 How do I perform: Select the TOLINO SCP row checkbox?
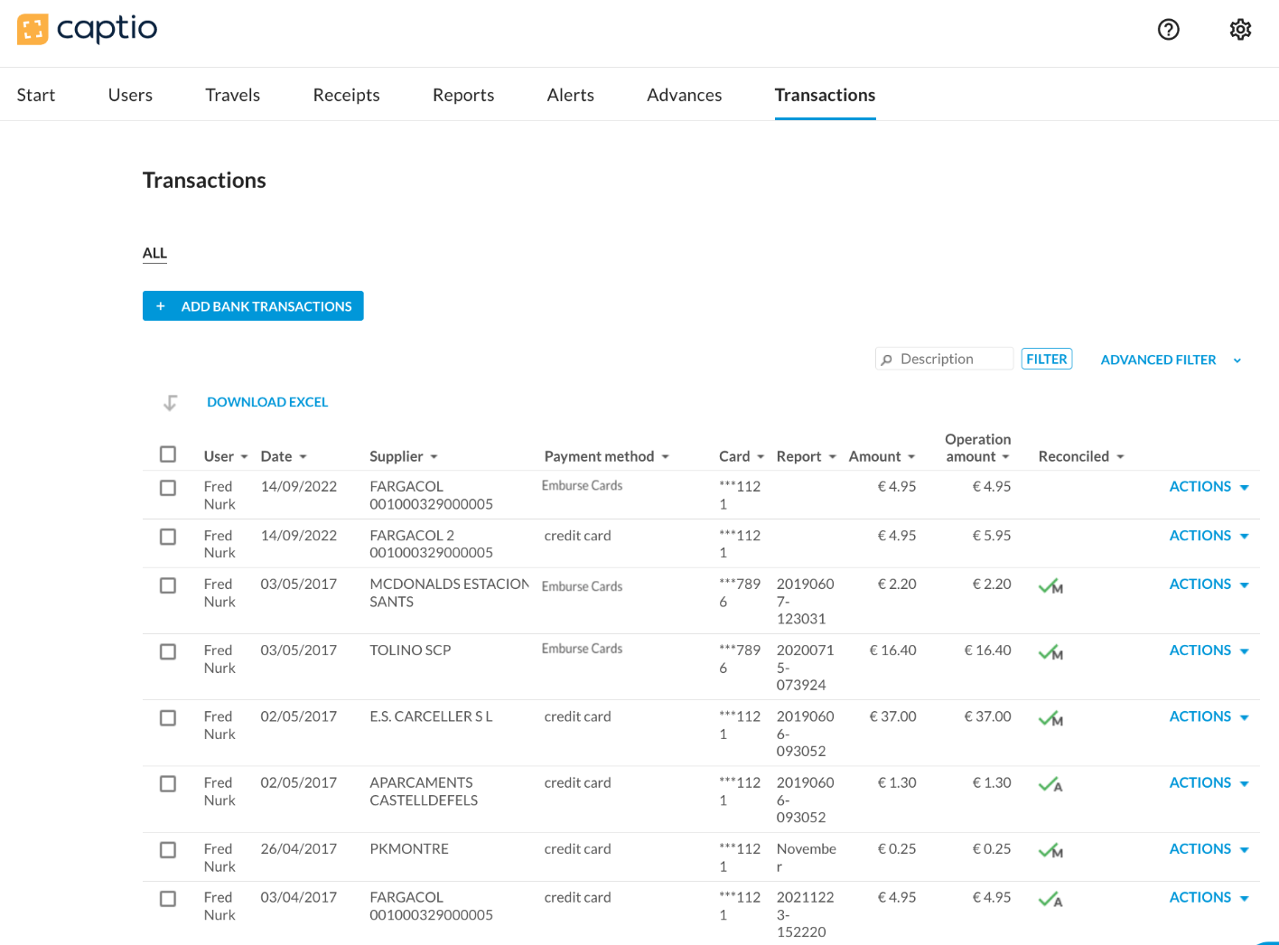(x=168, y=651)
